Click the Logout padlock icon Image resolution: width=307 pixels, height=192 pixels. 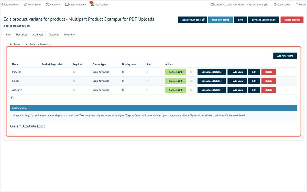[297, 5]
